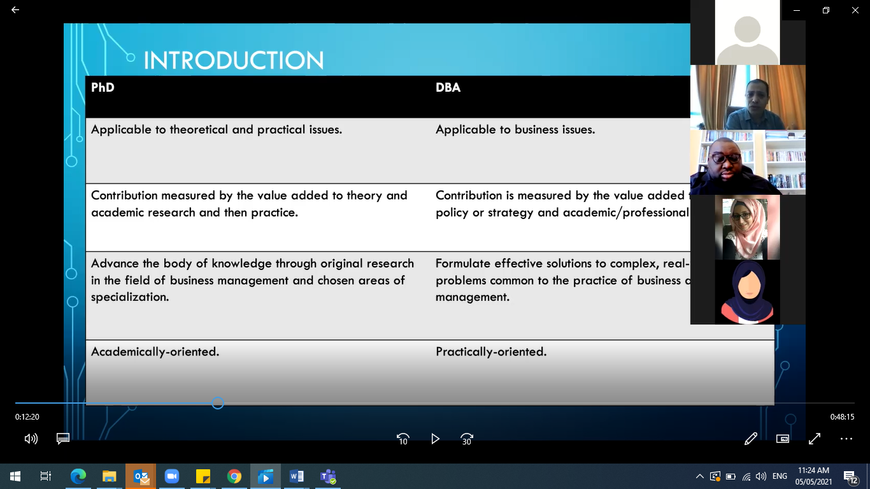Click the back arrow in the player
The height and width of the screenshot is (489, 870).
(x=15, y=10)
